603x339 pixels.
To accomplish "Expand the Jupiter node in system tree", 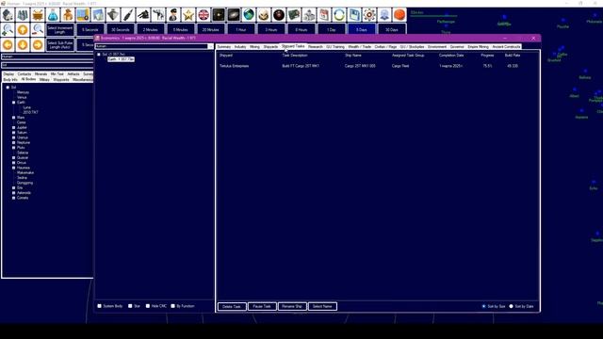I will tap(14, 128).
